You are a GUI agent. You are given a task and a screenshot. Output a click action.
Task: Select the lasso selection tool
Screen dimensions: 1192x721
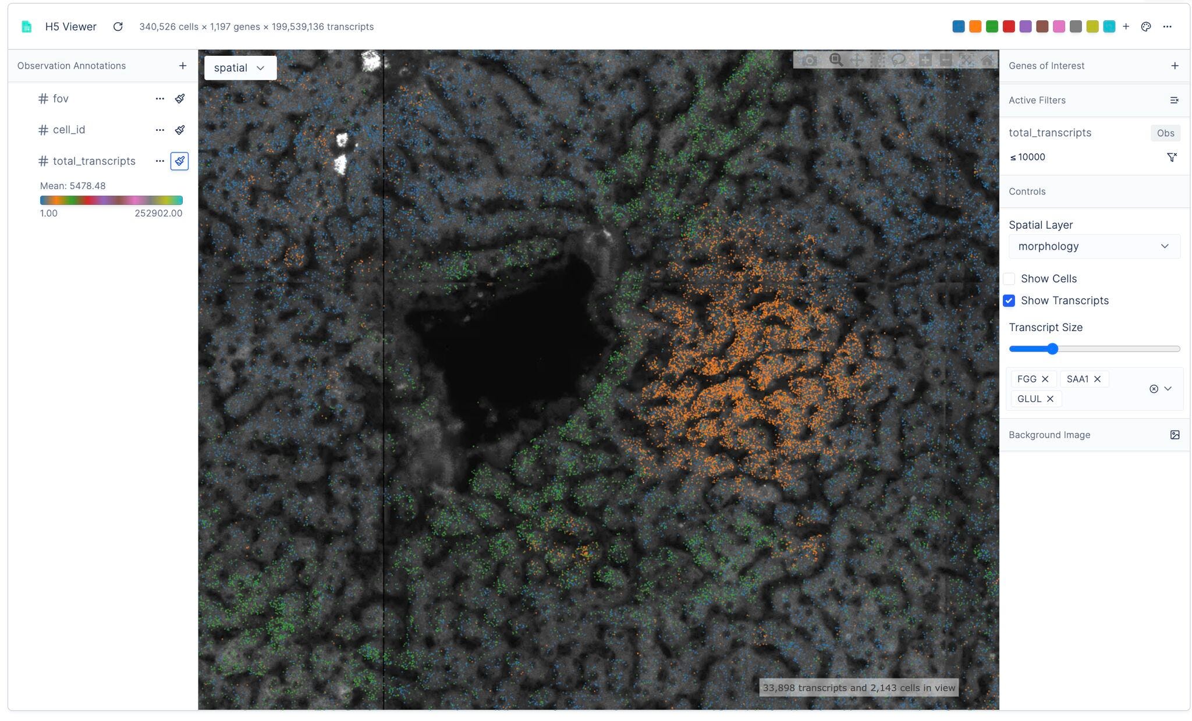(899, 60)
